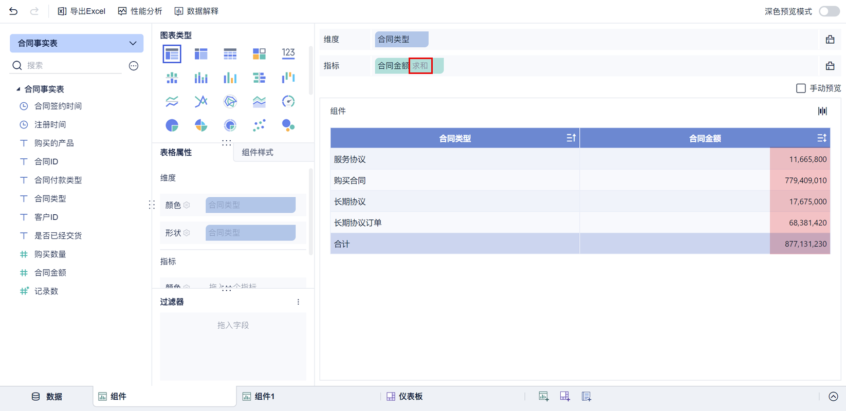Select the 客户ID field
Image resolution: width=846 pixels, height=411 pixels.
46,217
